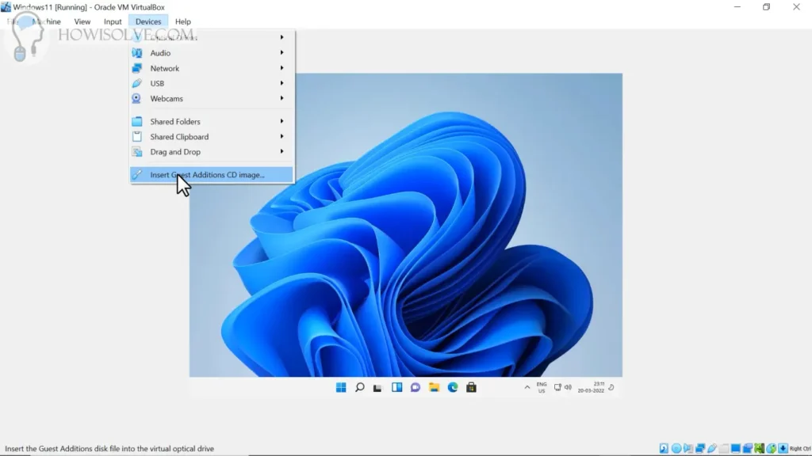
Task: Click the grey shared folders status icon
Action: pyautogui.click(x=724, y=448)
